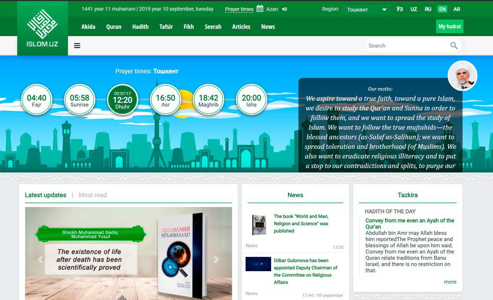
Task: Go to previous slide arrow
Action: click(40, 260)
